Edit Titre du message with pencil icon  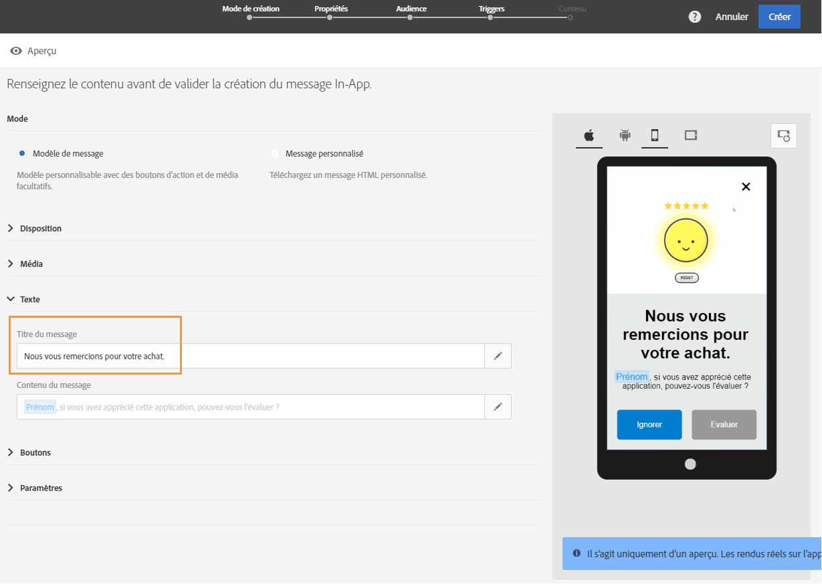(x=498, y=356)
